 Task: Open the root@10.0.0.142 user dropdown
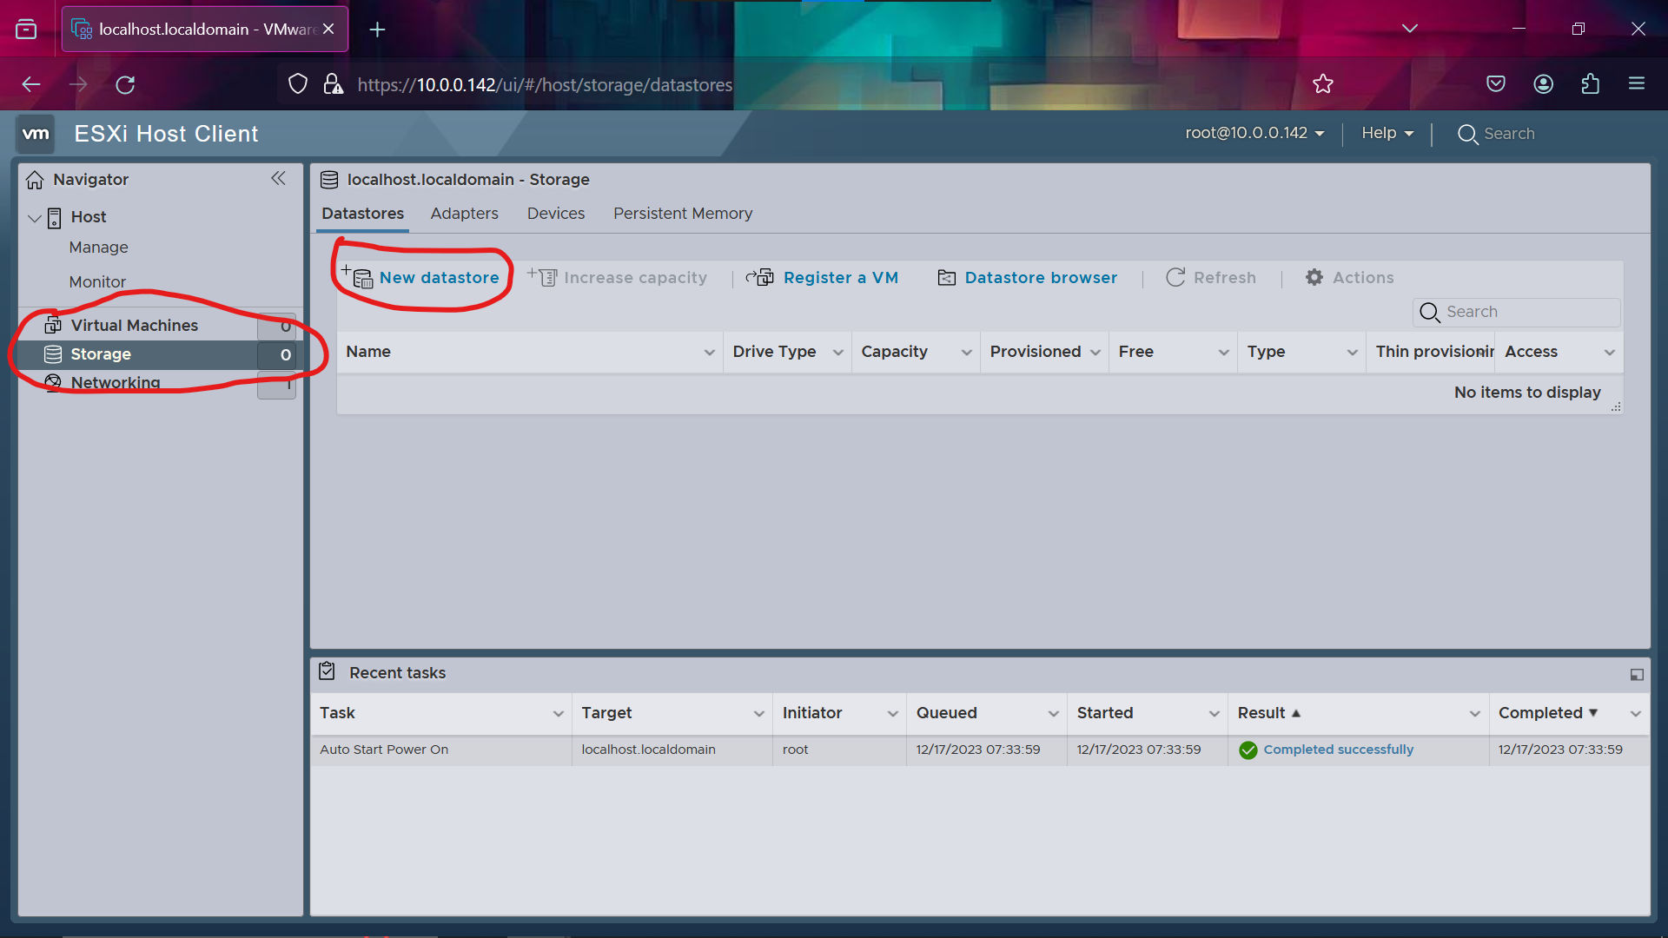tap(1254, 133)
